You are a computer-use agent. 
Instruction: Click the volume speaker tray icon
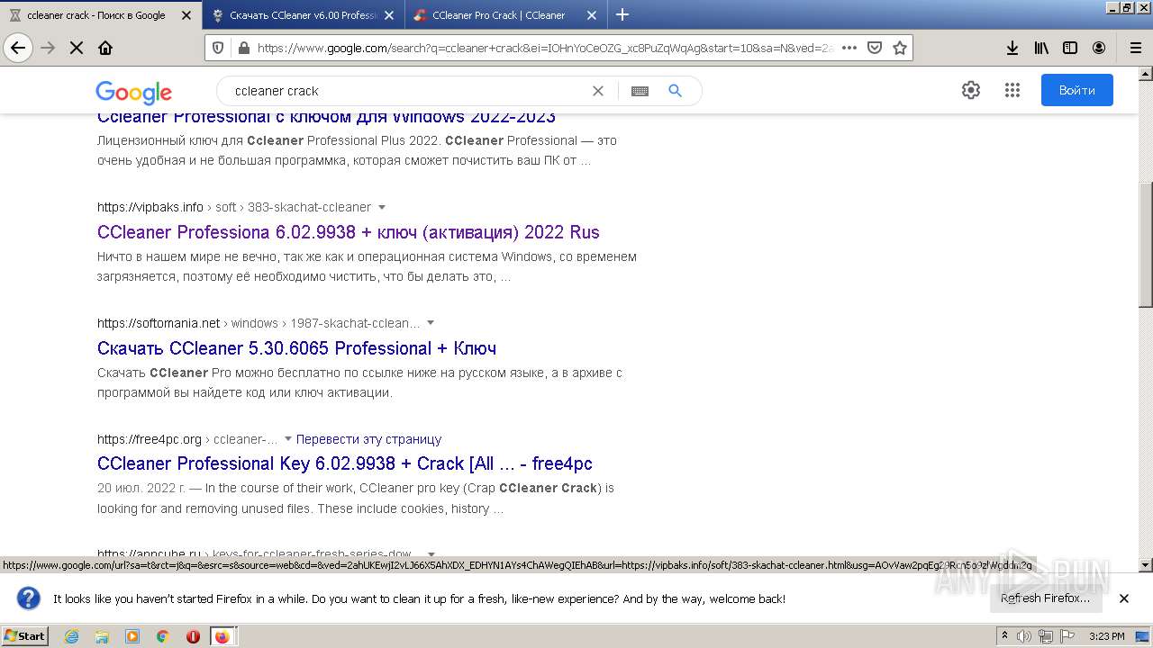click(x=1024, y=636)
